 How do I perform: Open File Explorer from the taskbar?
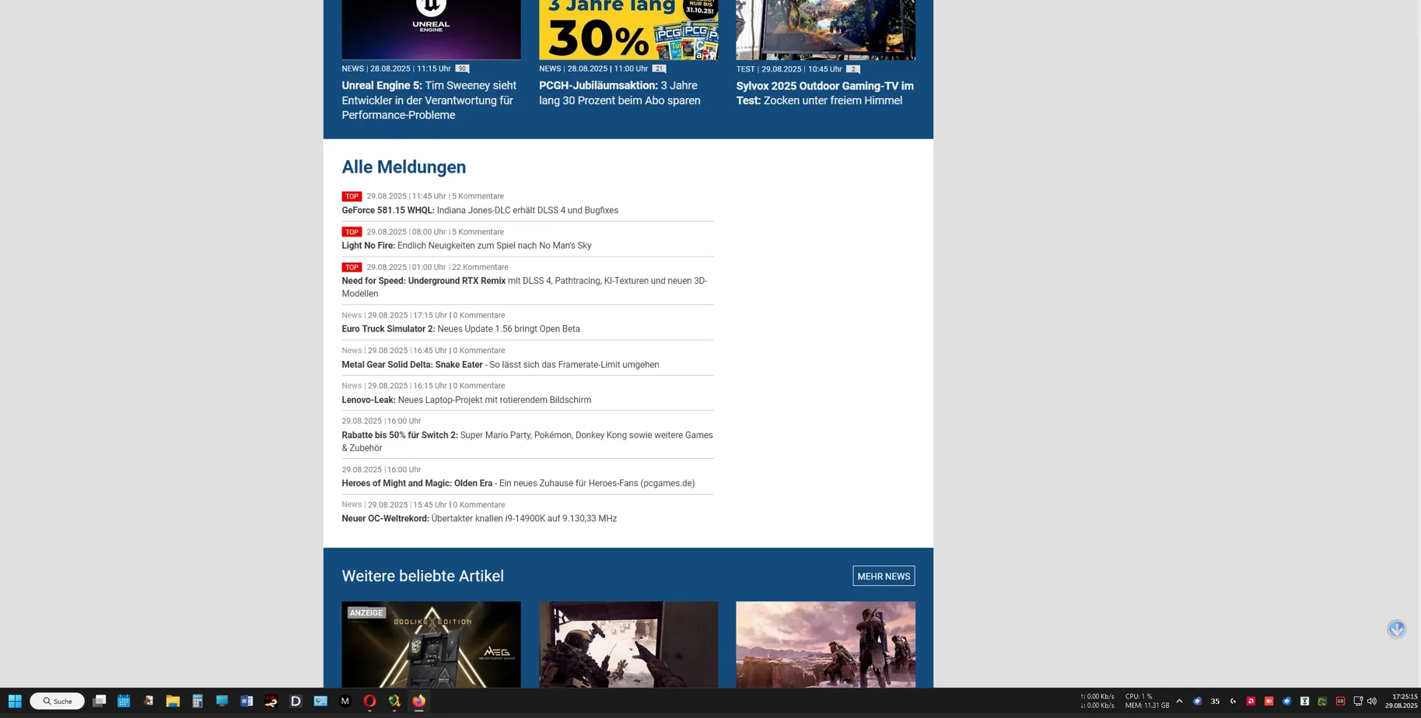coord(173,701)
